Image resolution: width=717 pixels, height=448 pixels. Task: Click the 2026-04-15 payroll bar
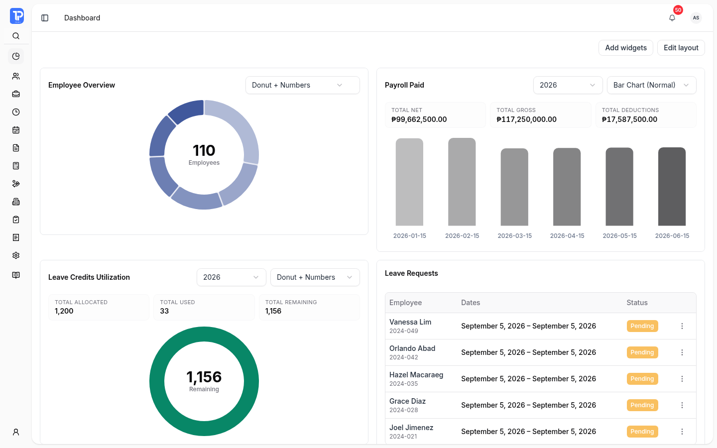[x=567, y=187]
